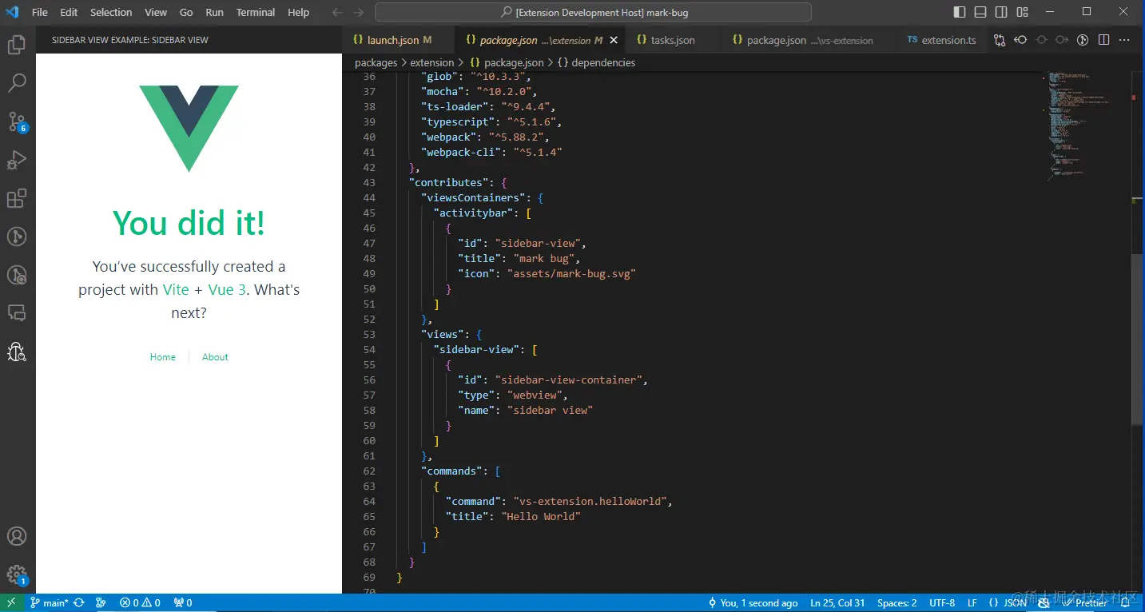This screenshot has width=1145, height=612.
Task: Close the active package.json tab
Action: (614, 40)
